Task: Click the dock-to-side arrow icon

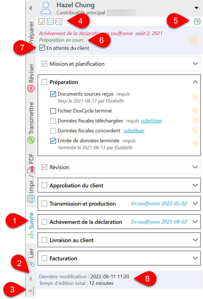Action: pos(31,291)
